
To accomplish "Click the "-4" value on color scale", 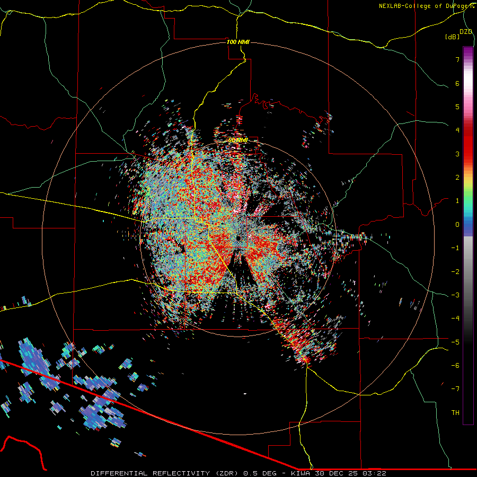I will coord(455,319).
